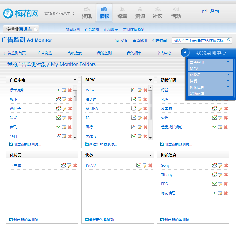
Task: Click the 梅花网 logo
Action: (21, 13)
